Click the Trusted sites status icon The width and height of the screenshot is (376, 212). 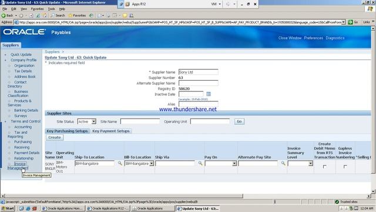337,201
